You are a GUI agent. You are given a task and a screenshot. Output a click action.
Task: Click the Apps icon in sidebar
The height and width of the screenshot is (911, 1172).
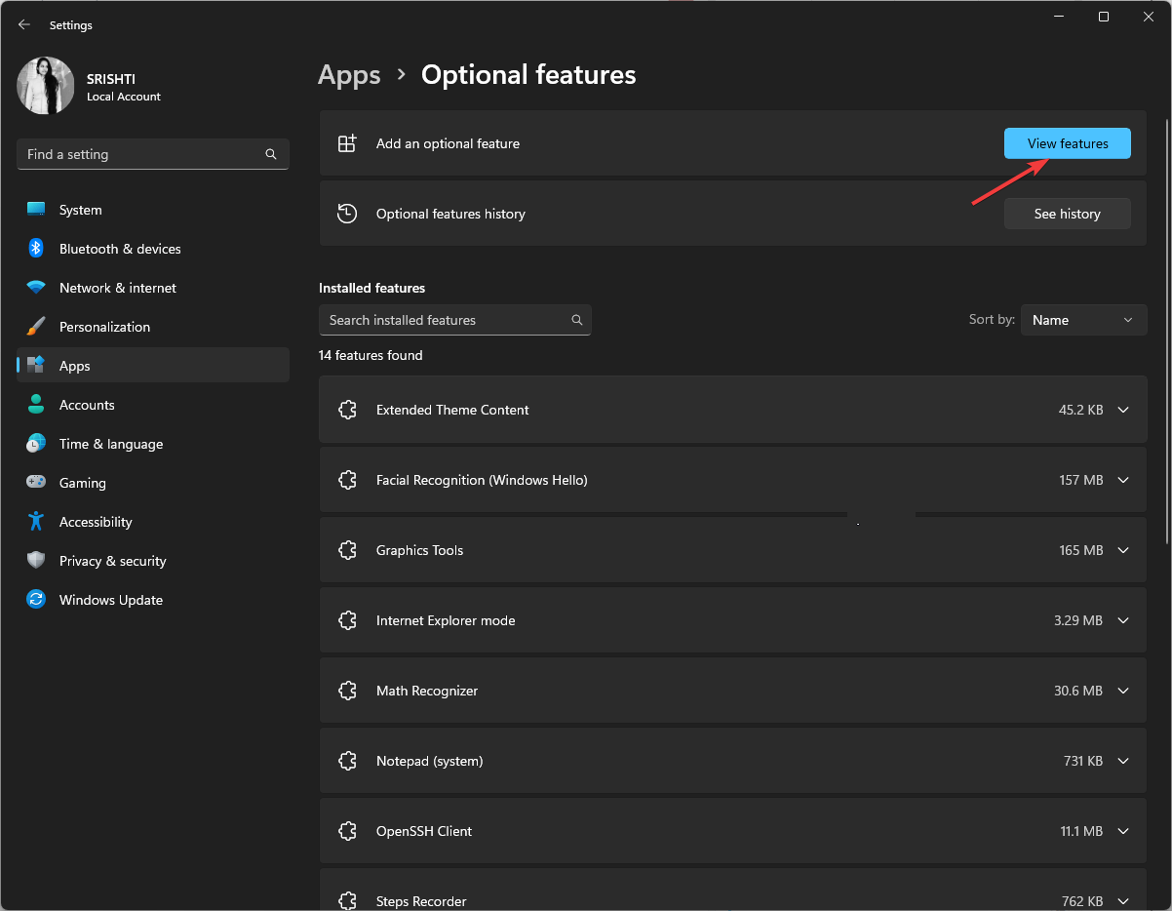36,366
